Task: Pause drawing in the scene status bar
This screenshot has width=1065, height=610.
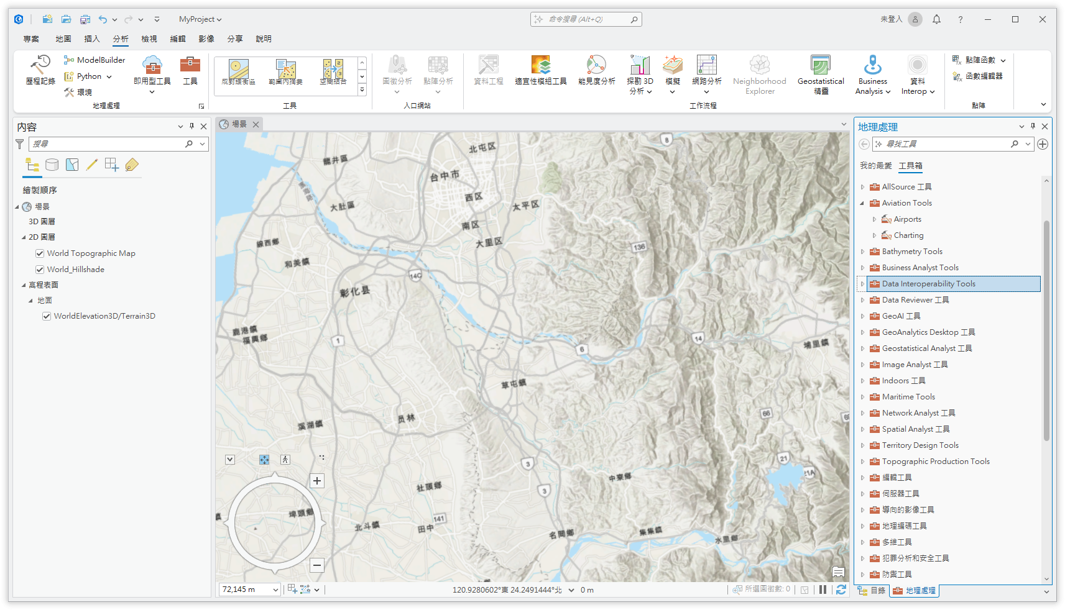Action: (823, 590)
